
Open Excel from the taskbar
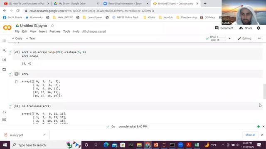[x=197, y=145]
